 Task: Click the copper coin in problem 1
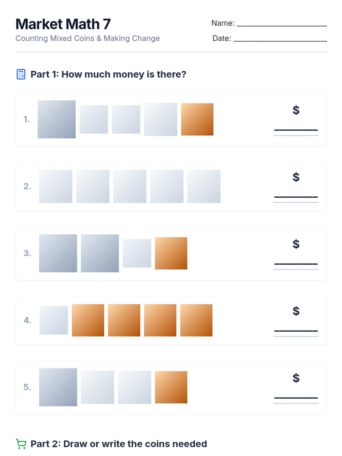(197, 119)
